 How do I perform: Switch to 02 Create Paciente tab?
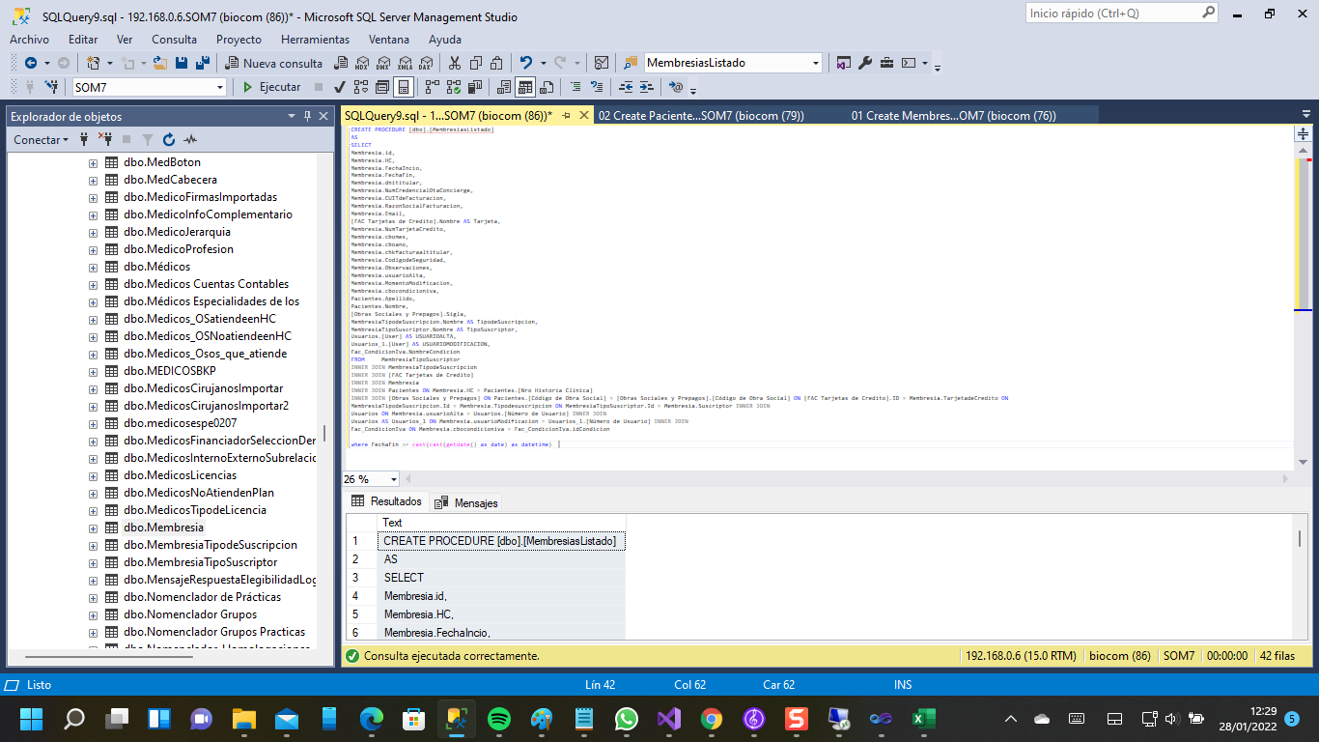[701, 116]
